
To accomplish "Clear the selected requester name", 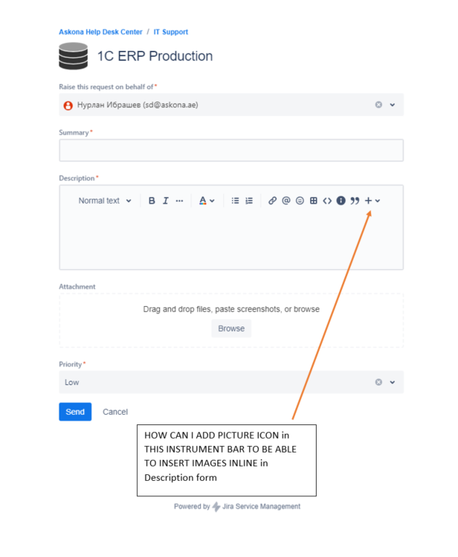I will pyautogui.click(x=379, y=104).
